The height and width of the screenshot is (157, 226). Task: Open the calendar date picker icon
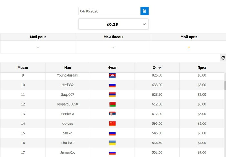tap(144, 11)
